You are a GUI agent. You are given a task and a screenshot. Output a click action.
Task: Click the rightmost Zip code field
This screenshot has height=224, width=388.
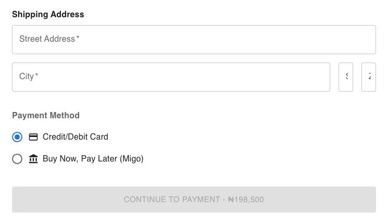tap(369, 77)
